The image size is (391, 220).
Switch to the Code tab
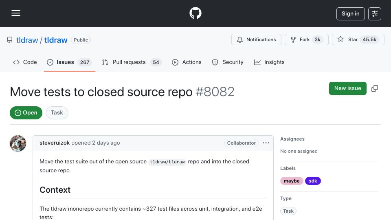[25, 62]
